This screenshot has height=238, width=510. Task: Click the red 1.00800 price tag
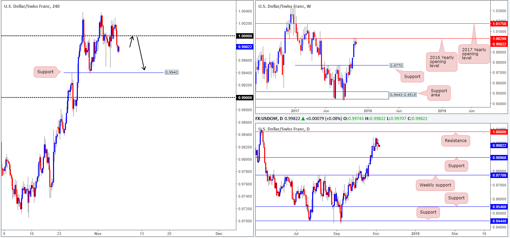tap(500, 132)
